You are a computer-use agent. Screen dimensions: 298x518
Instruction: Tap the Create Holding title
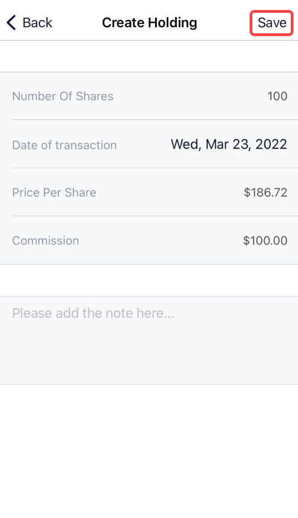point(150,23)
